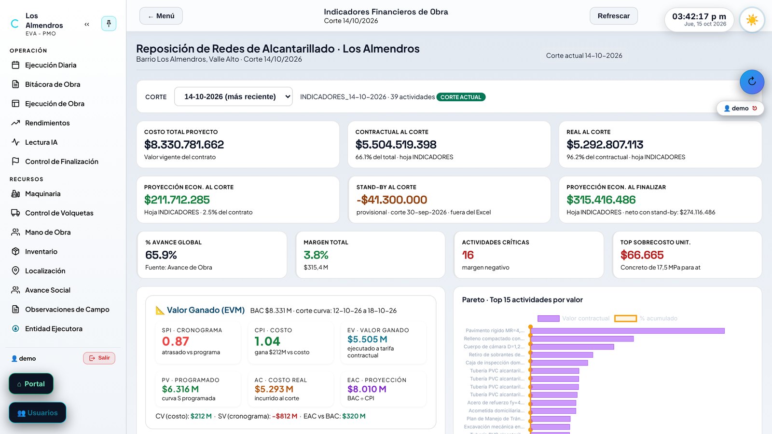
Task: Open Bitácora de Obra document icon
Action: 15,84
